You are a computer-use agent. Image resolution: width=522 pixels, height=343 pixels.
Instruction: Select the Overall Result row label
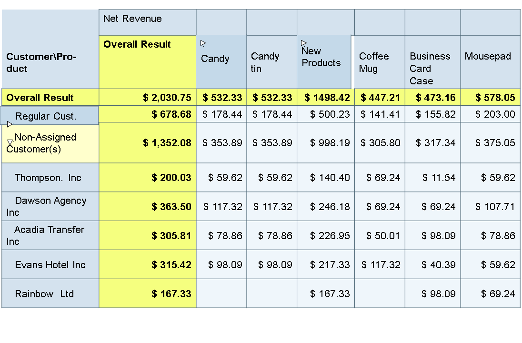pos(40,98)
